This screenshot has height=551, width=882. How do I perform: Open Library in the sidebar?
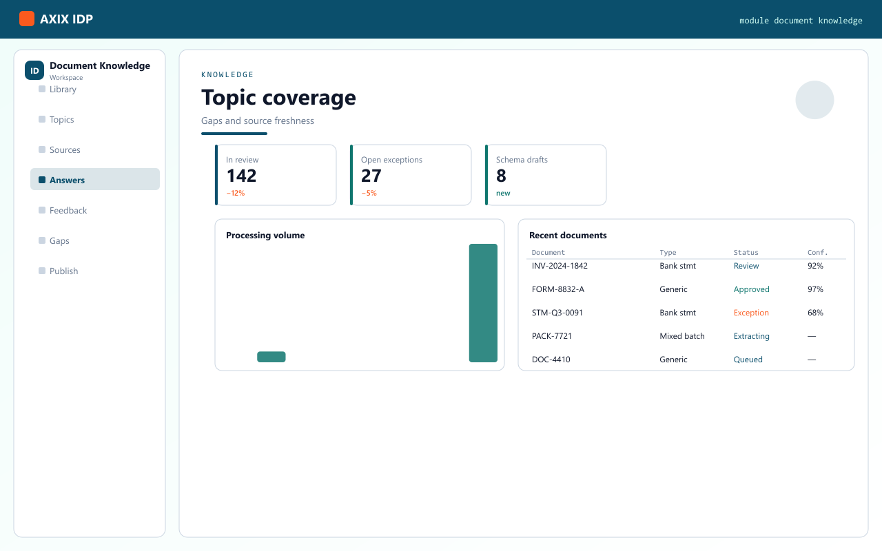[95, 90]
